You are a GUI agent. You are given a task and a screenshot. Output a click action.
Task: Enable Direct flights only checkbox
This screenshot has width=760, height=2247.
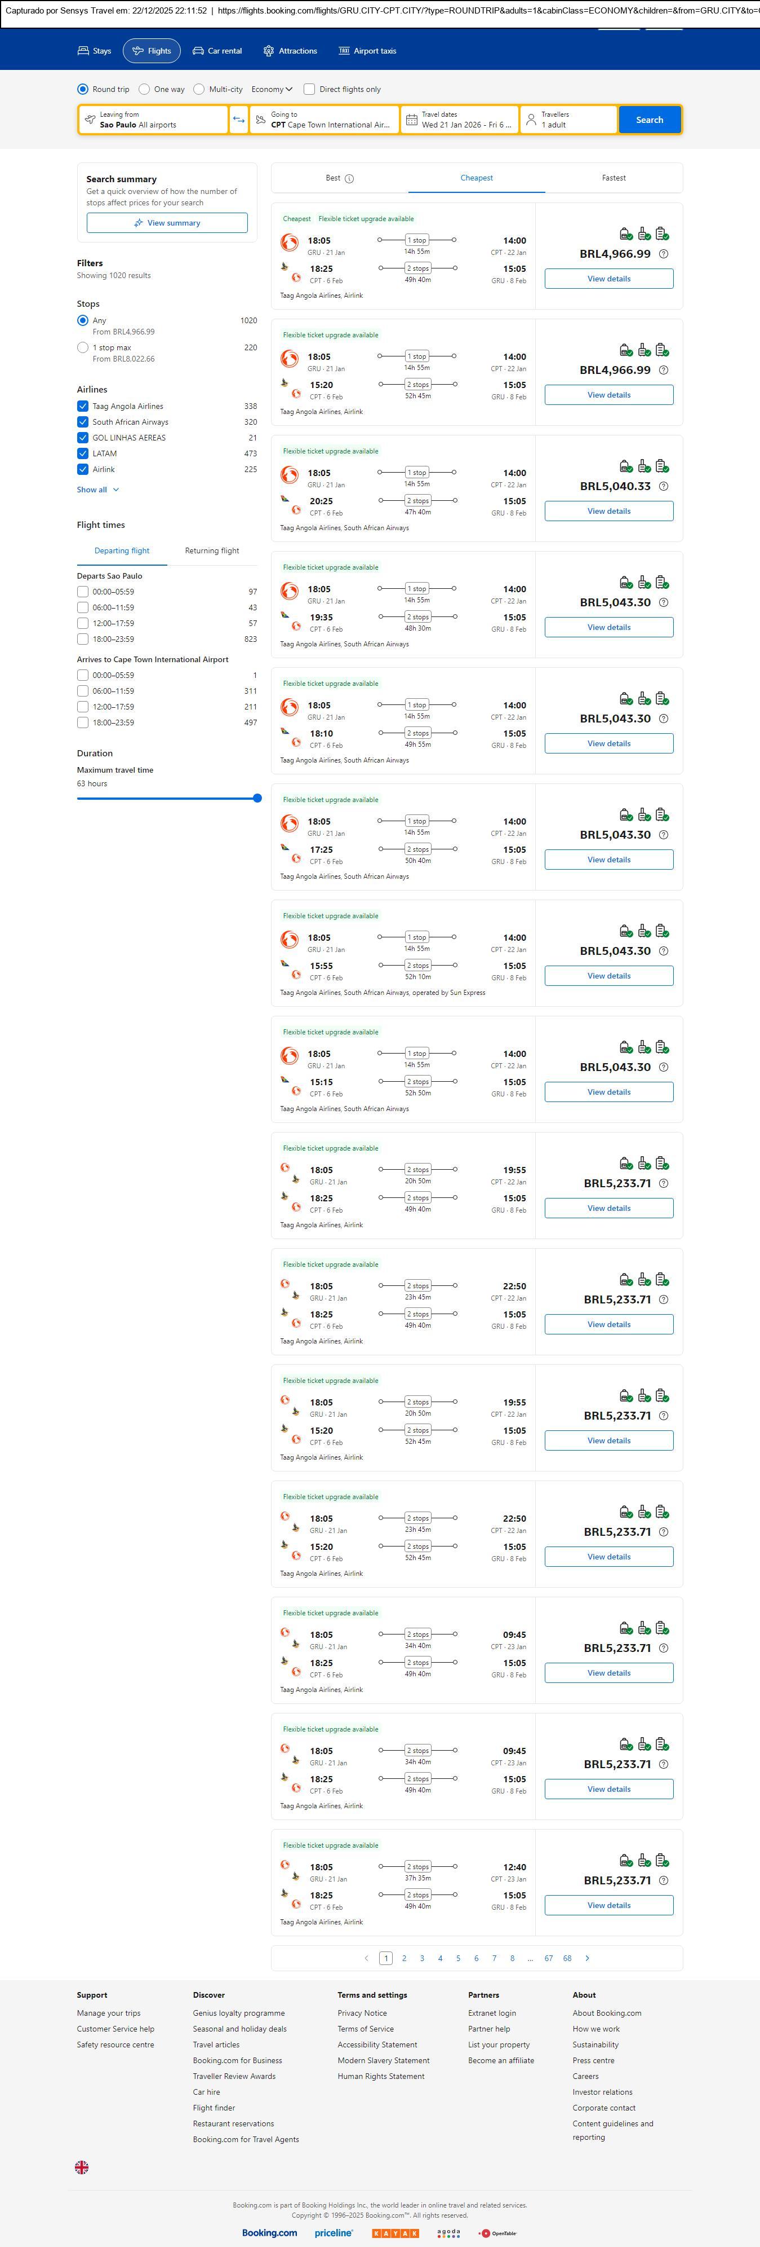309,89
